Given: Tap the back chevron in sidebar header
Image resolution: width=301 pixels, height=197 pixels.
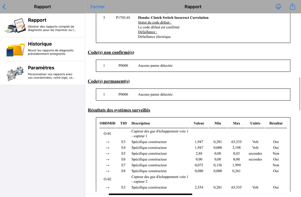Looking at the screenshot, I should coord(4,7).
